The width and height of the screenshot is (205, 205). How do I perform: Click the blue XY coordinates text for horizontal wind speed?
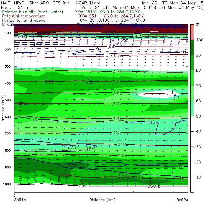[x=112, y=20]
